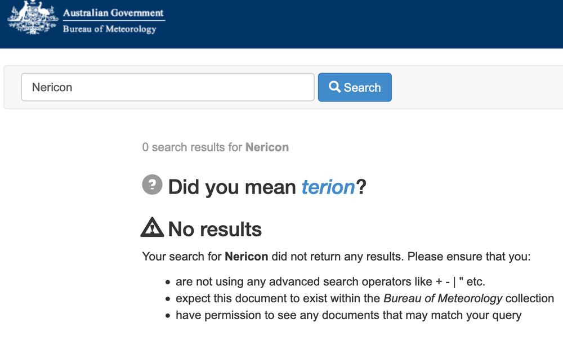Click bold "Nericon" in the no-results paragraph
The width and height of the screenshot is (563, 350).
[x=246, y=257]
